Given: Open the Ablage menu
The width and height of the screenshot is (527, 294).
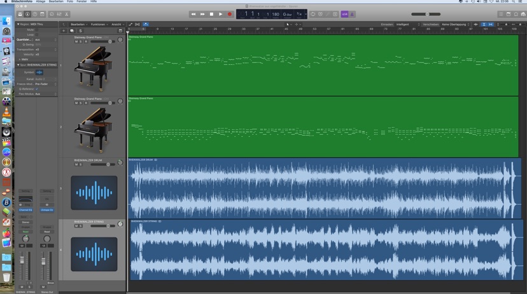Looking at the screenshot, I should [x=41, y=2].
